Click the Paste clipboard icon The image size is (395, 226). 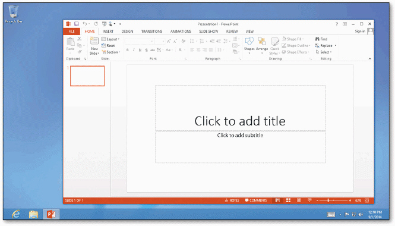click(x=70, y=42)
